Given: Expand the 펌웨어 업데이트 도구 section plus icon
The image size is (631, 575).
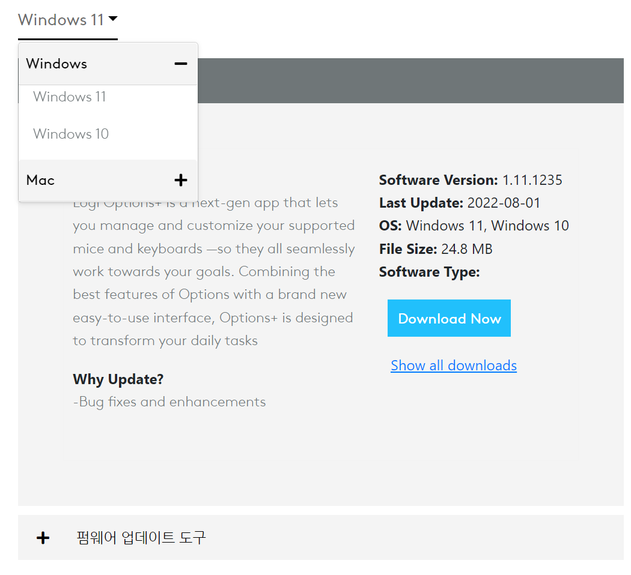Looking at the screenshot, I should point(43,538).
